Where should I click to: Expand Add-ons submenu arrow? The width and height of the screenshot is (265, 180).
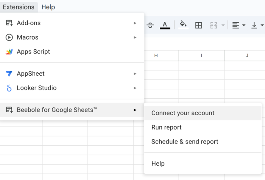point(135,23)
